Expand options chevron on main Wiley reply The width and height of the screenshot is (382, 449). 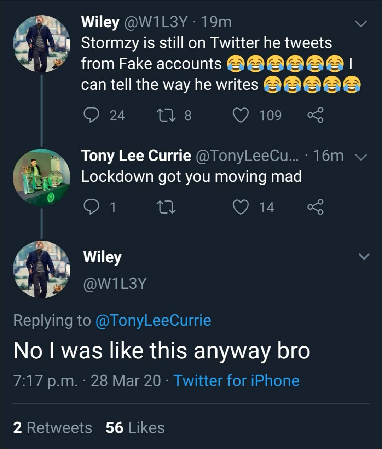pos(364,256)
